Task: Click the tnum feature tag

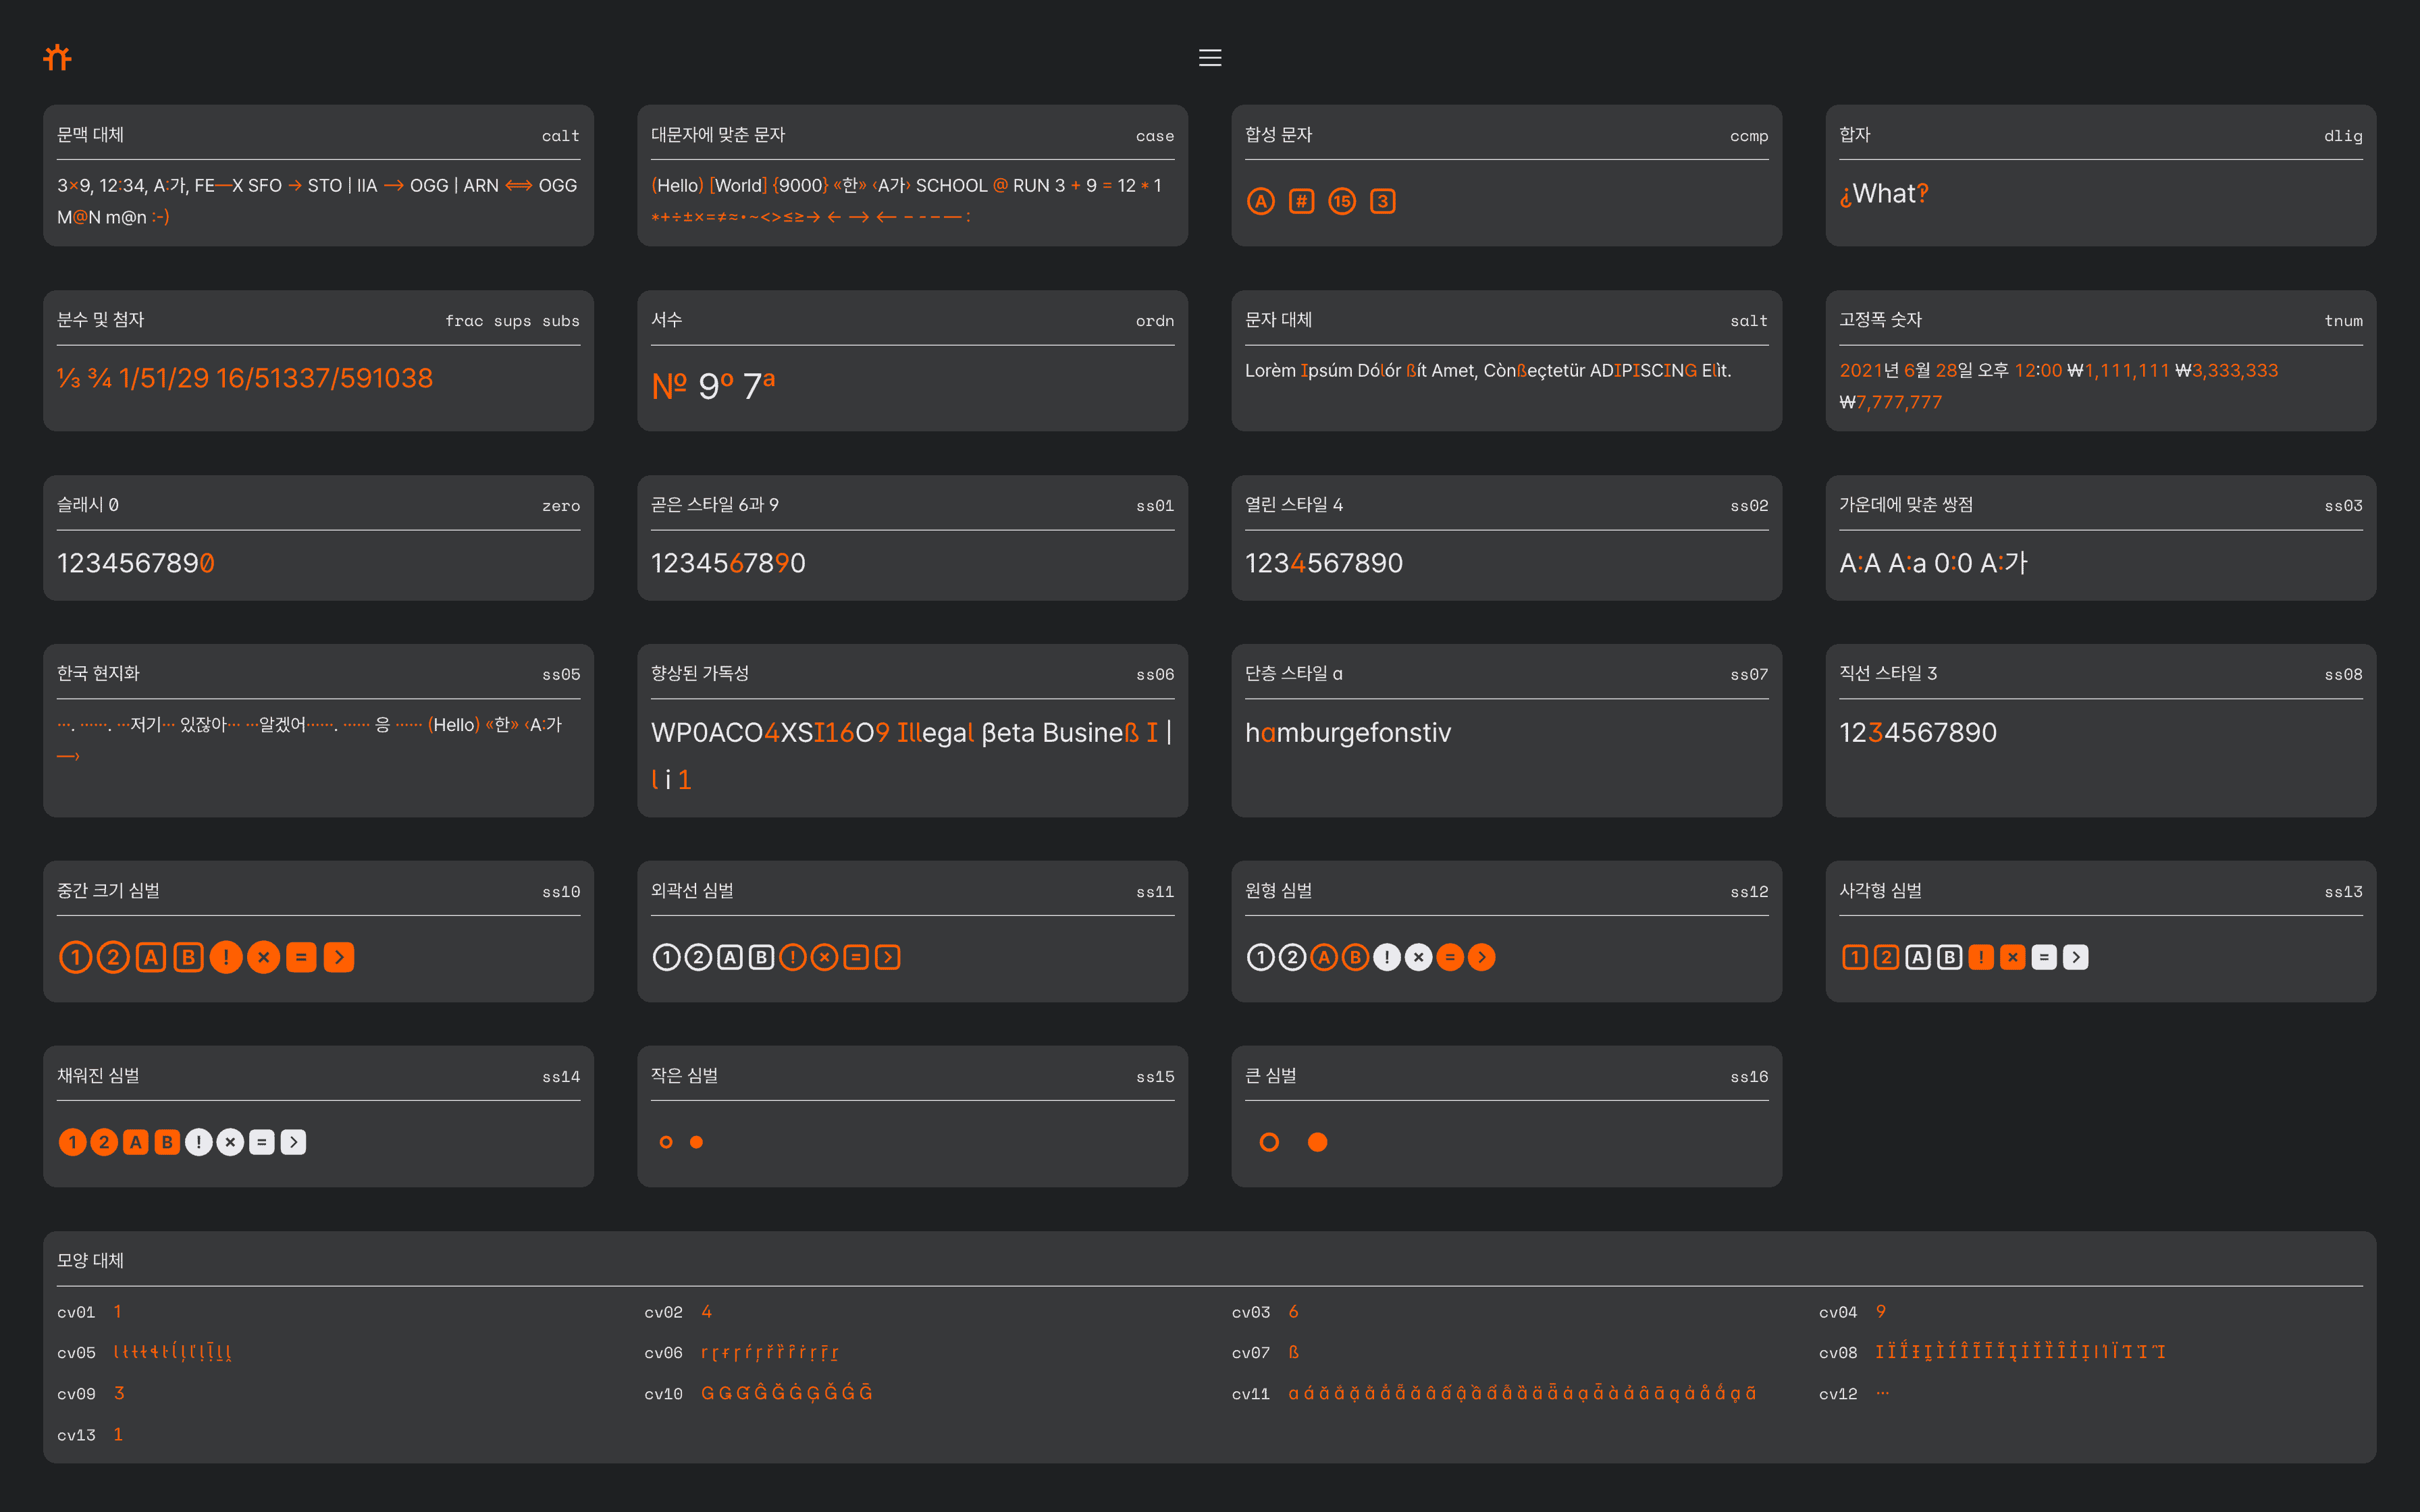Action: coord(2343,321)
